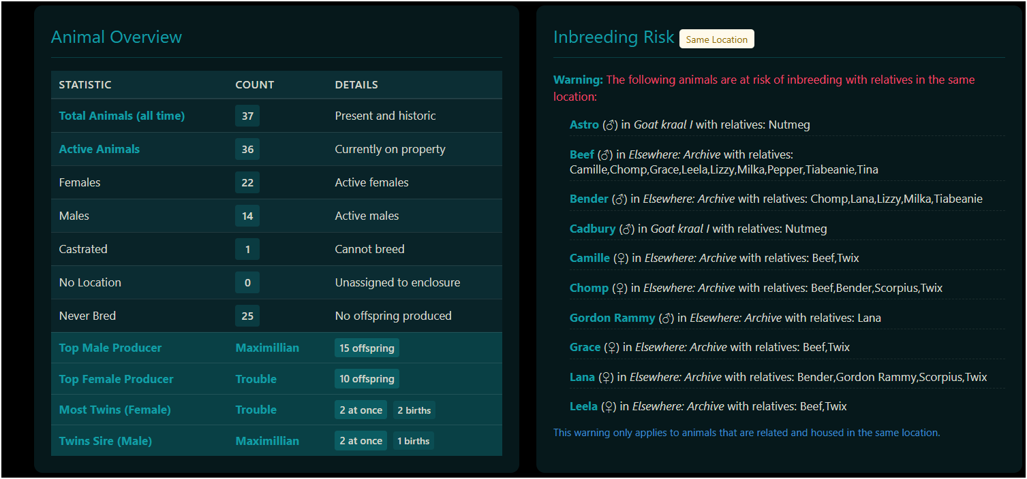
Task: Open Cadbury's animal record
Action: [x=592, y=229]
